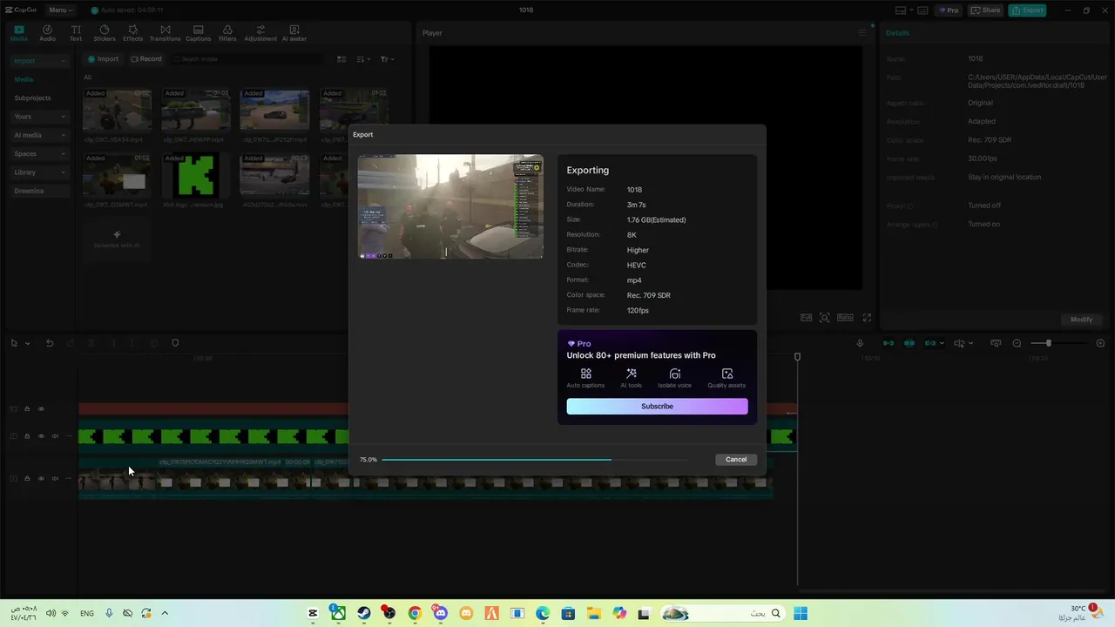Expand the Spaces sidebar section

click(38, 154)
